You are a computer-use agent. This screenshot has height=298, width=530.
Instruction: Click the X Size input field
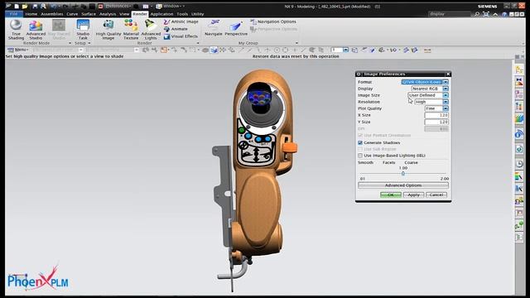click(x=436, y=115)
